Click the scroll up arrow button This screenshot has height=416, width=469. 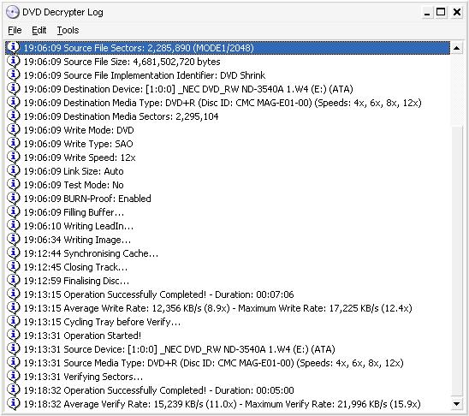tap(457, 48)
